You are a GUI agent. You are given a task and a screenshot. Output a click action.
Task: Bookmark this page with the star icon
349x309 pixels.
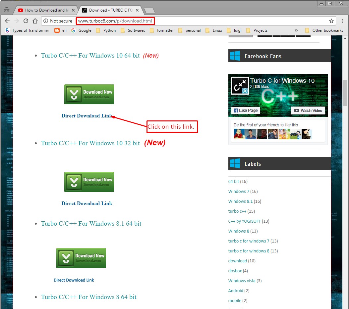pos(331,21)
